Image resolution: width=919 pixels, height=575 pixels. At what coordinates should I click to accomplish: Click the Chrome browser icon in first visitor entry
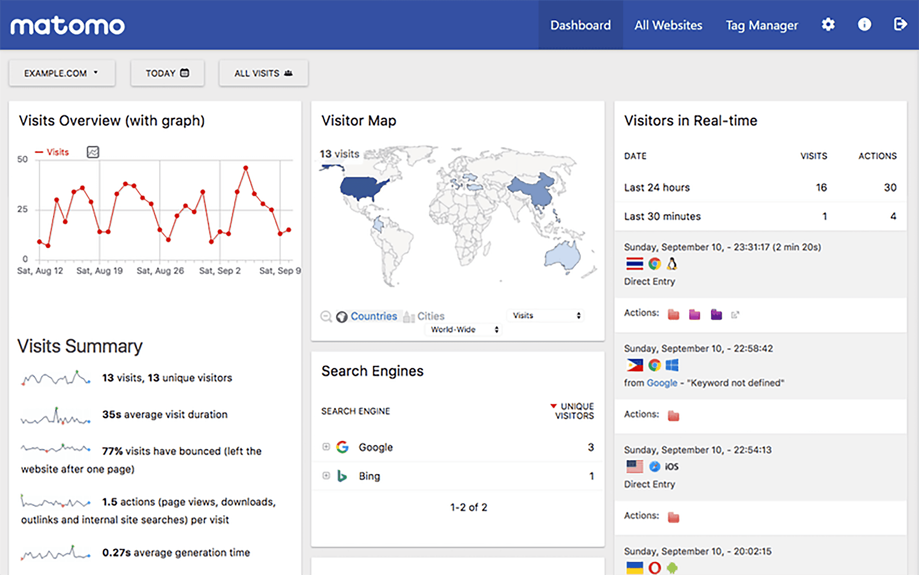(x=655, y=263)
